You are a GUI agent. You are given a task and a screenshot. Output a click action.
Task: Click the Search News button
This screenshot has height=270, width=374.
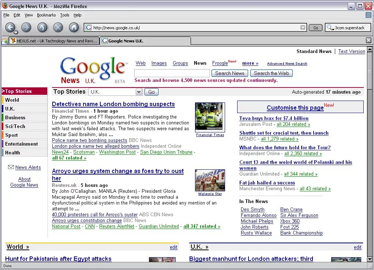tap(230, 73)
